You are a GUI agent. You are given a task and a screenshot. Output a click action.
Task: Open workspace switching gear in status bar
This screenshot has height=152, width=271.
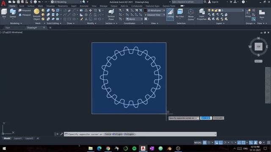coord(260,143)
